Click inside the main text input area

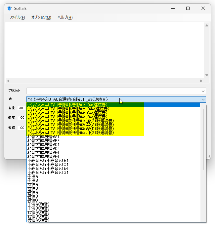[x=104, y=50]
